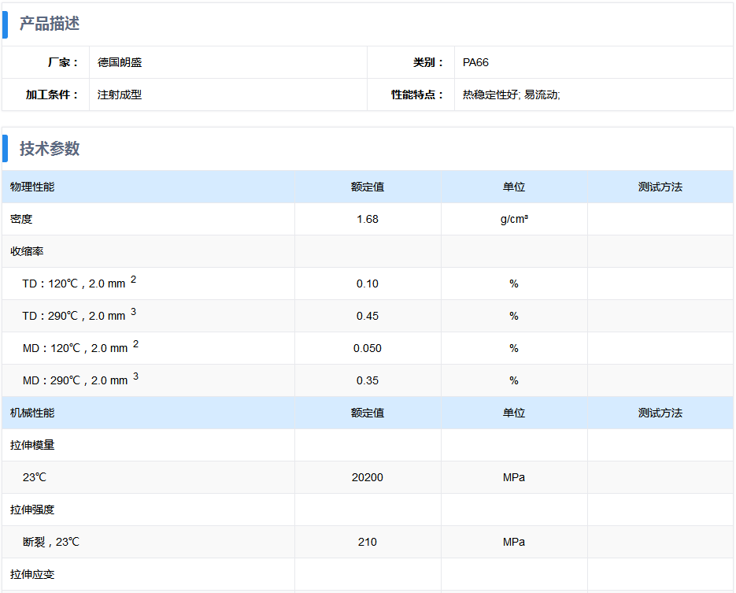Select the 注射成型 processing condition value
Screen dimensions: 736x593
[x=120, y=95]
